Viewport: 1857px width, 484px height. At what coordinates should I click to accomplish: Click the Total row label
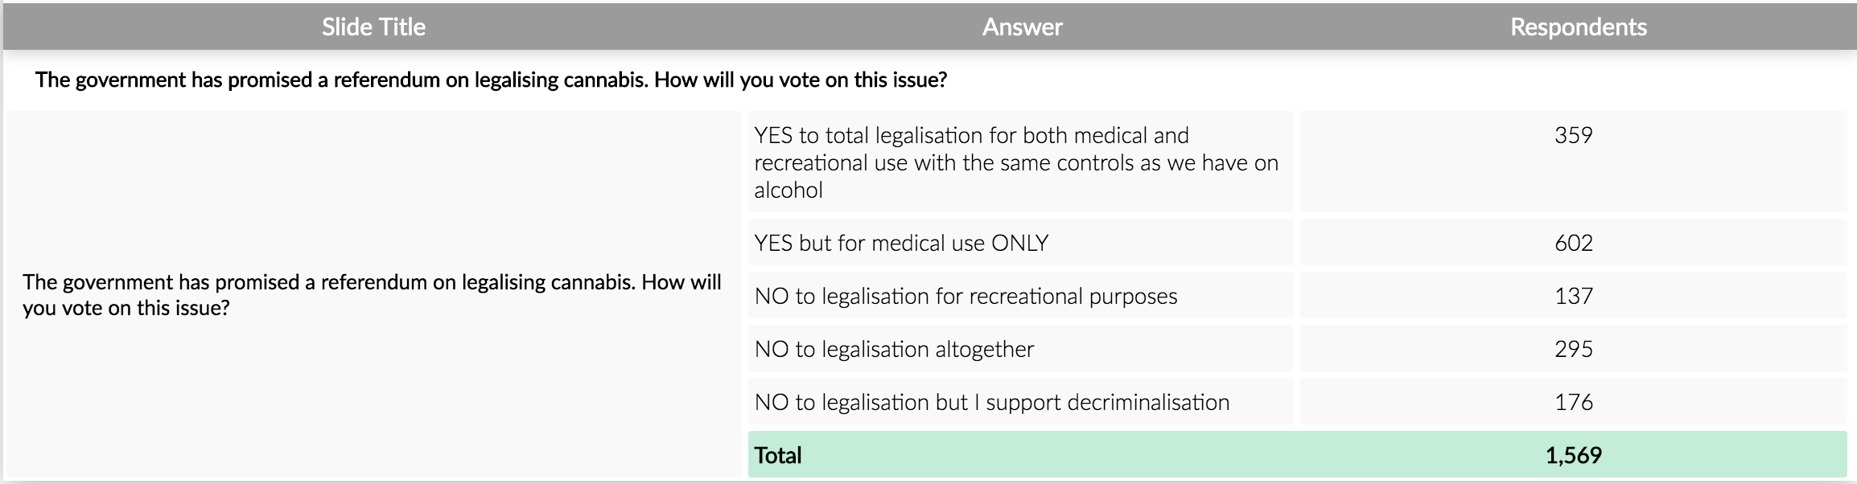(778, 455)
